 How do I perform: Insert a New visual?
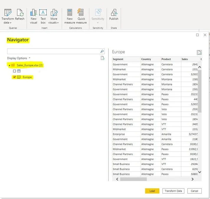(34, 16)
